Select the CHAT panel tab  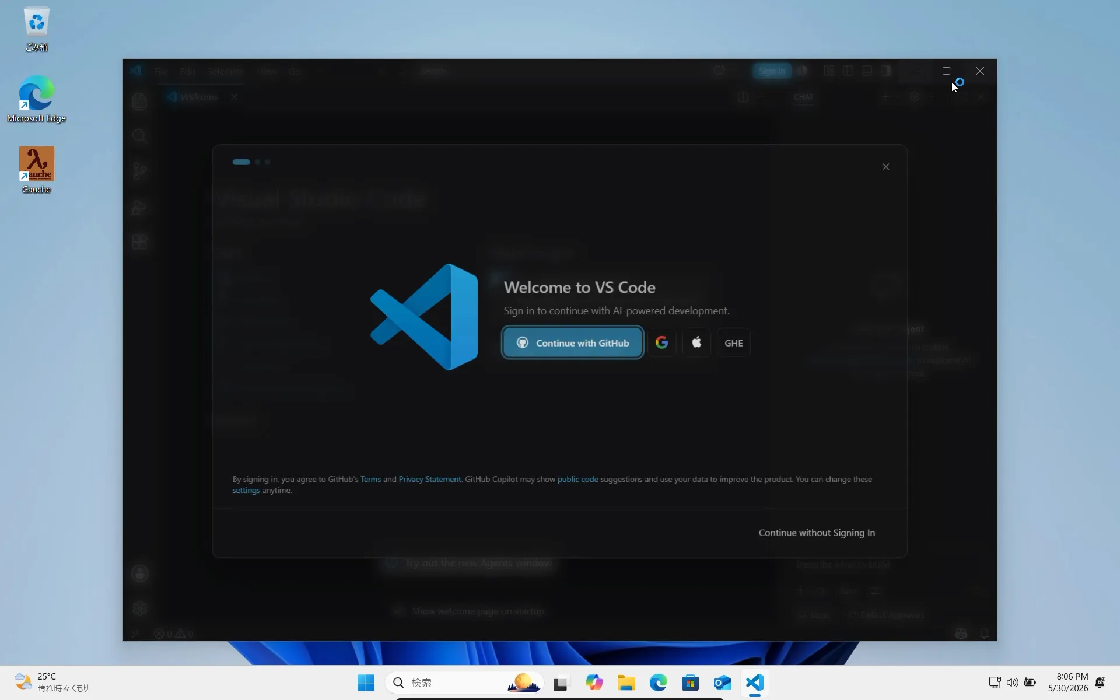pos(803,97)
